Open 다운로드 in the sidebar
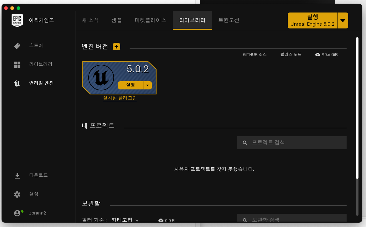This screenshot has height=227, width=366. pyautogui.click(x=39, y=175)
